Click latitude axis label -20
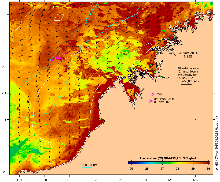This screenshot has width=220, height=182. (4, 172)
